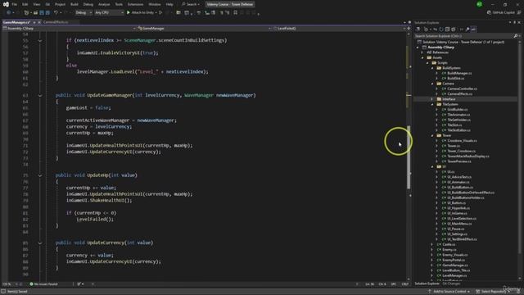Collapse the if block at line 55
Viewport: 524px width, 295px height.
tap(40, 40)
